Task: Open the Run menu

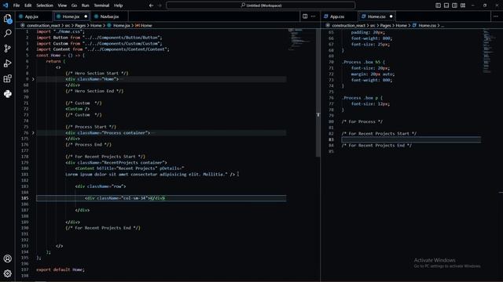Action: click(85, 5)
